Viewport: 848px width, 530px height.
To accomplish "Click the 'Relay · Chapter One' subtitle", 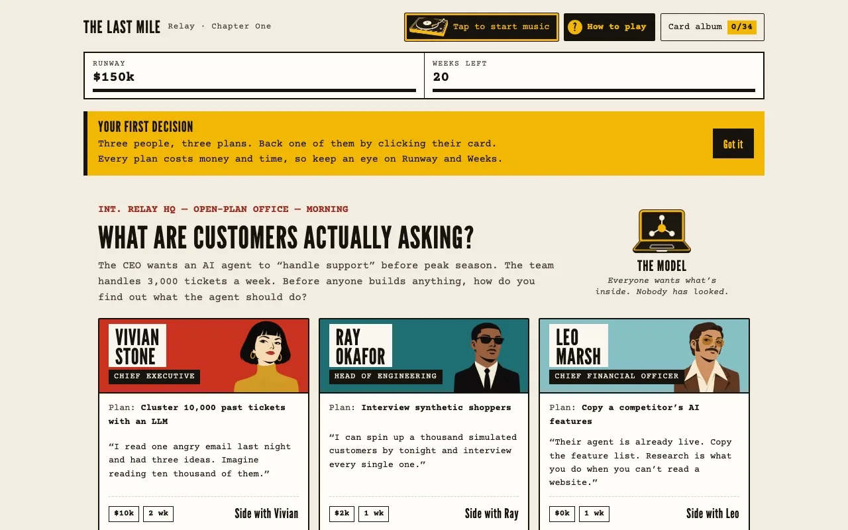I will coord(219,26).
